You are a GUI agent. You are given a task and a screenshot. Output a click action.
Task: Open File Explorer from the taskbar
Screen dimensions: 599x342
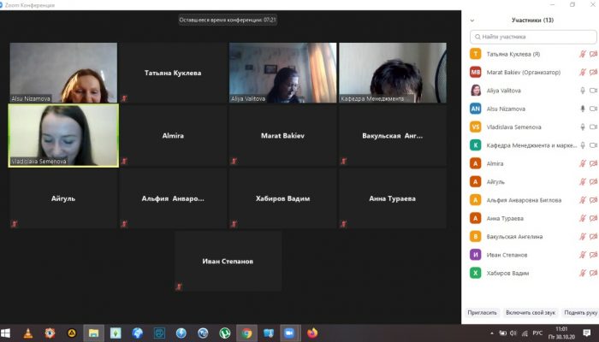93,333
